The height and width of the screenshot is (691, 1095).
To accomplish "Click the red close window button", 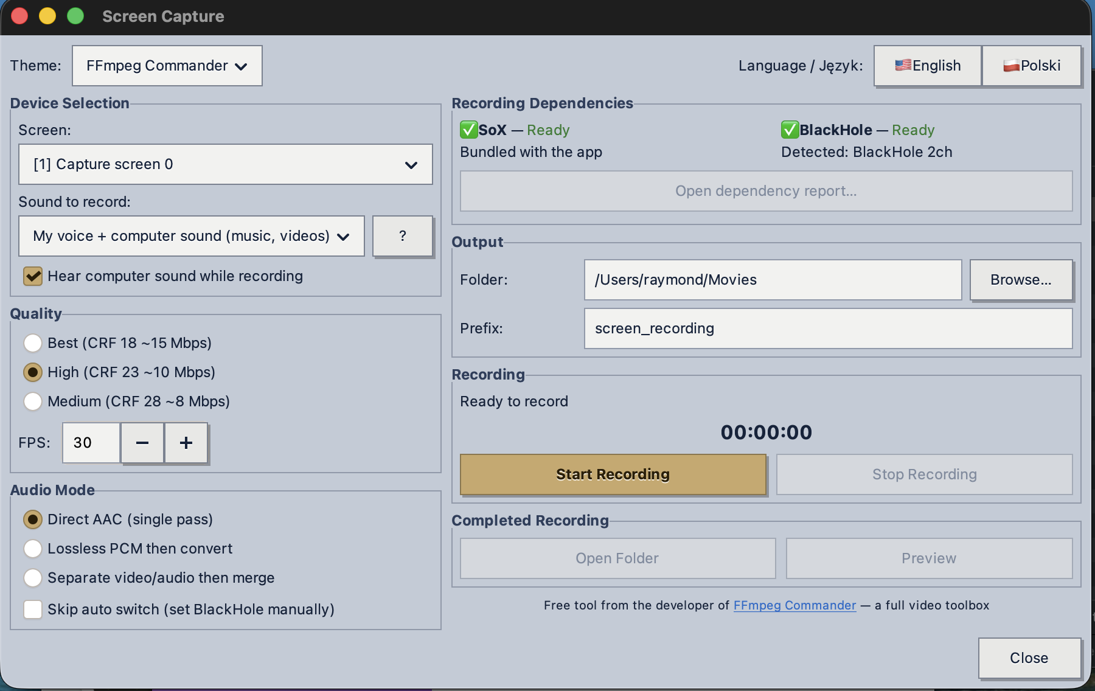I will coord(19,16).
